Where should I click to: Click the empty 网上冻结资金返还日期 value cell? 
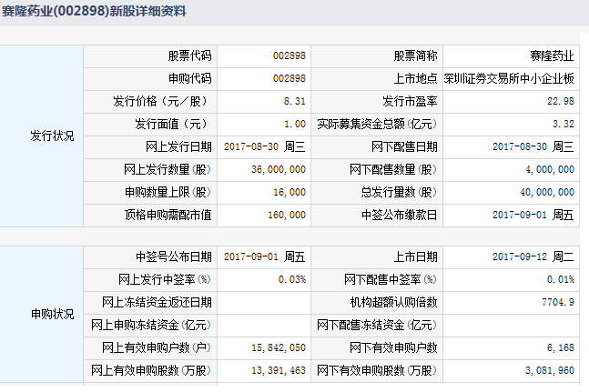click(264, 302)
